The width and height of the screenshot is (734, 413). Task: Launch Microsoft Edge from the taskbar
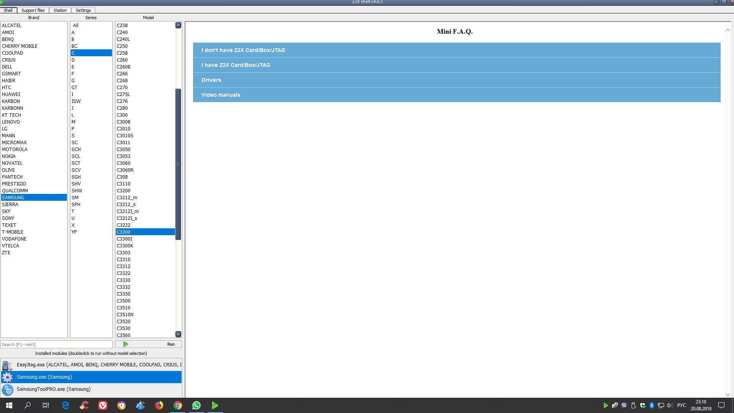tap(65, 405)
